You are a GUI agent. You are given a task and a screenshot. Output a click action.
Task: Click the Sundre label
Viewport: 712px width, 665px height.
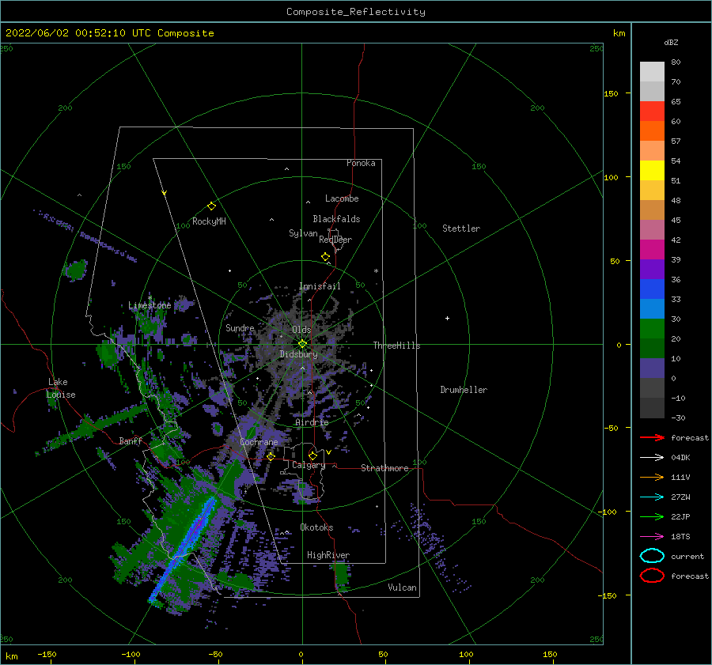[240, 327]
